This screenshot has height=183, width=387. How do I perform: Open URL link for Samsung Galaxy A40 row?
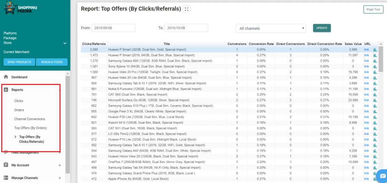tap(367, 150)
